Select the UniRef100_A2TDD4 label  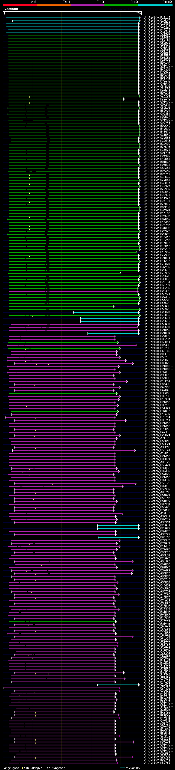[157, 333]
